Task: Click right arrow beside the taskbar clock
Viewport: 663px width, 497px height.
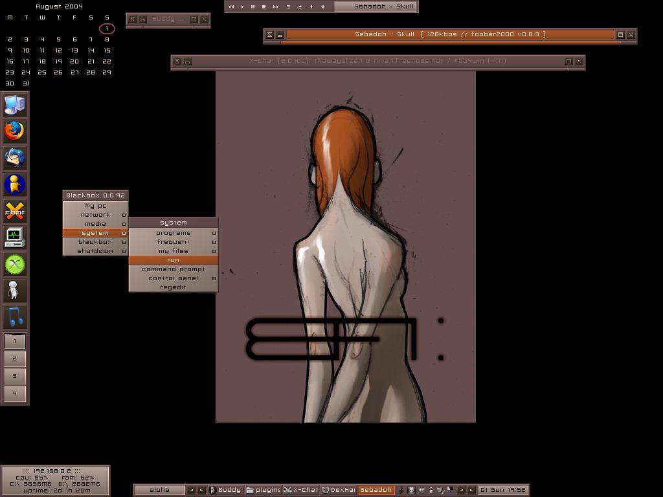Action: click(x=471, y=491)
